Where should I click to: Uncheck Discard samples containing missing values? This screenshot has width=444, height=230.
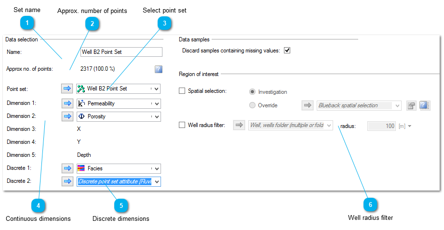tap(287, 51)
